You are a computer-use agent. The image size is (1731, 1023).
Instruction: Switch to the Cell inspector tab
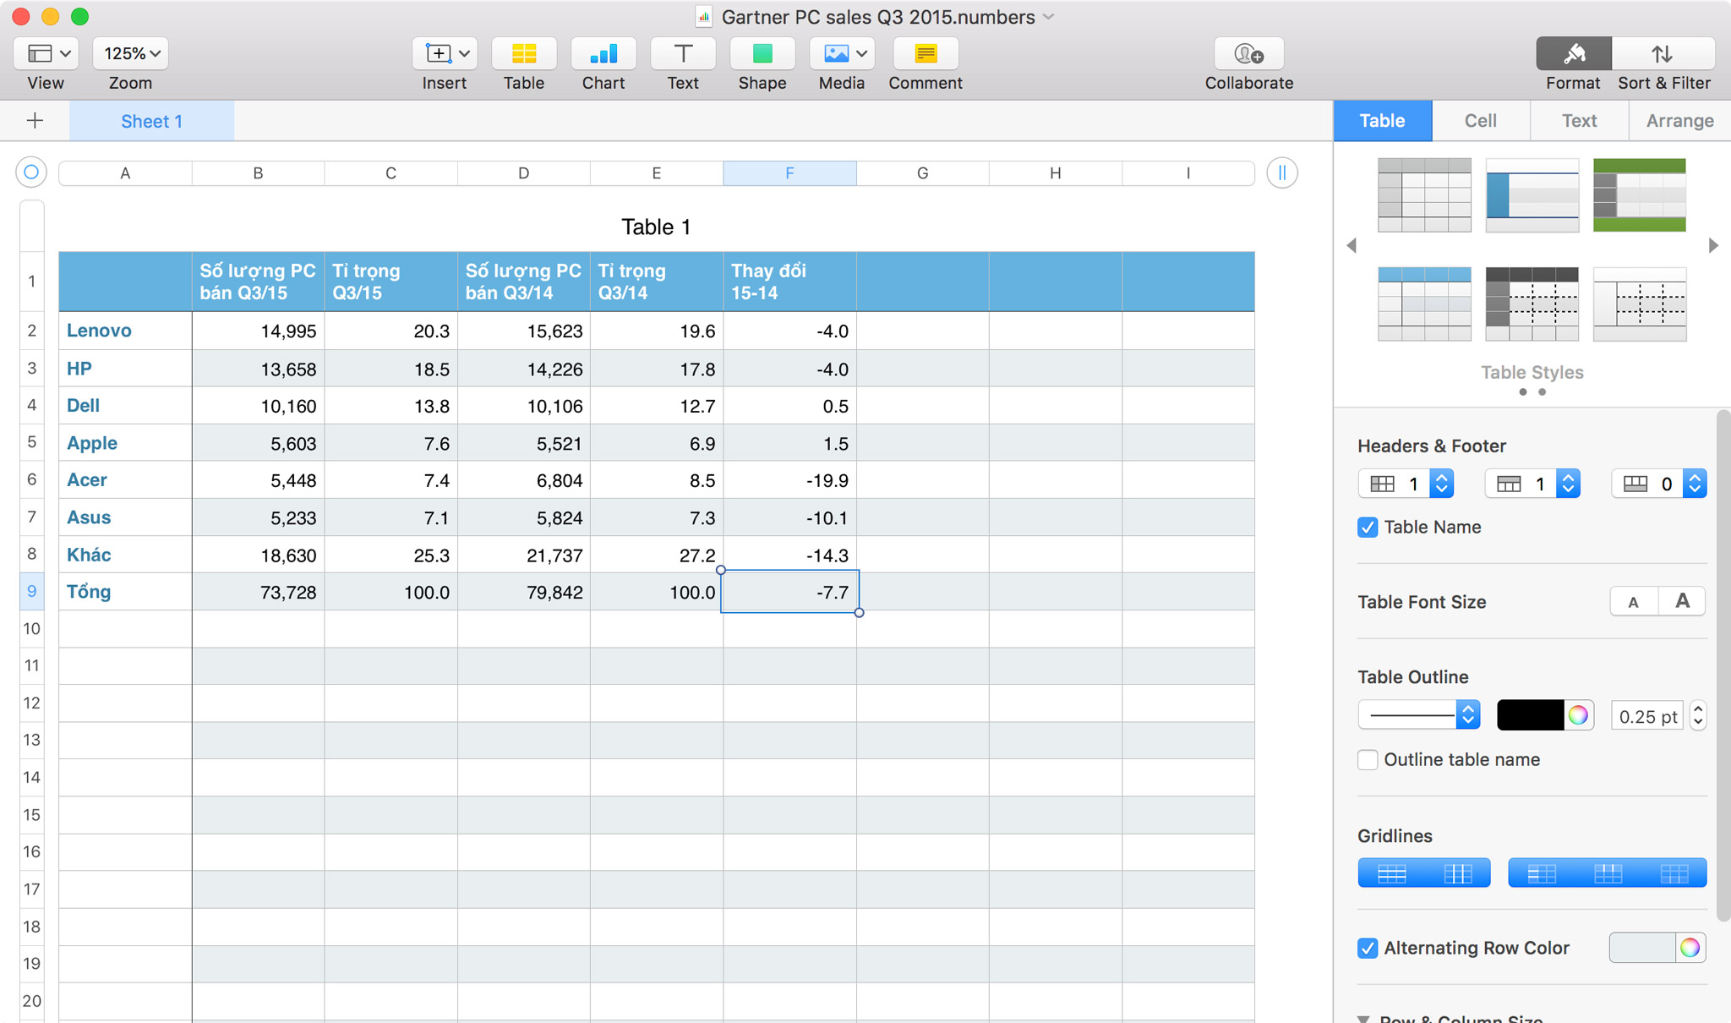[1481, 121]
